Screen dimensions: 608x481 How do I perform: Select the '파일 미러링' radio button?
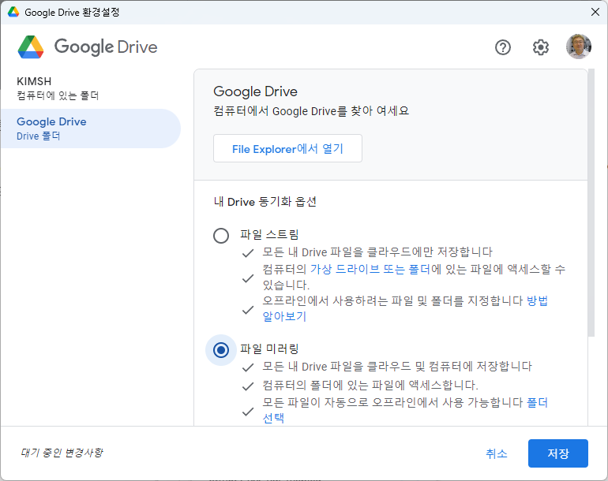point(221,350)
